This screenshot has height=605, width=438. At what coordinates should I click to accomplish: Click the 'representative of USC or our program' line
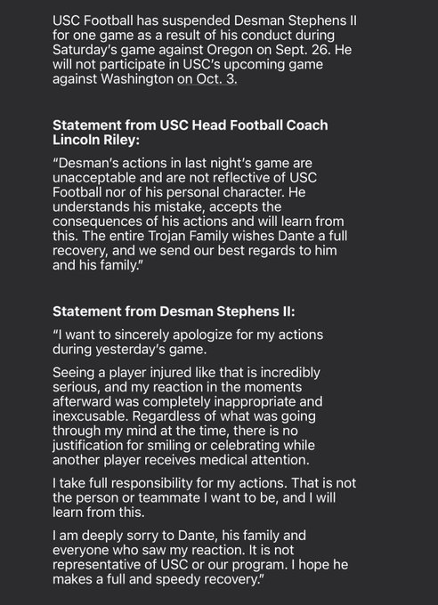point(200,565)
